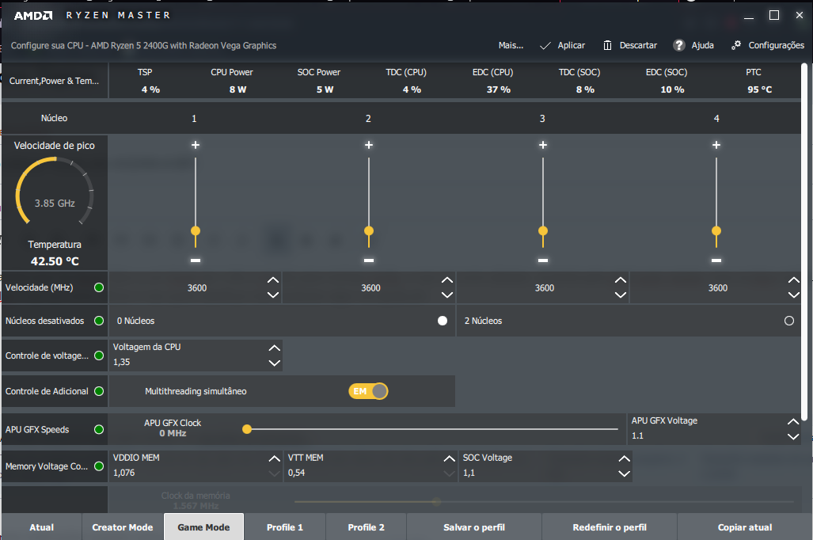The width and height of the screenshot is (813, 540).
Task: Raise APU GFX Voltage with up arrow
Action: 793,422
